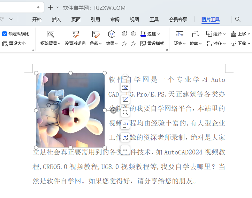Click the floating extract text icon
Screen dimensions: 252x198
tap(125, 137)
